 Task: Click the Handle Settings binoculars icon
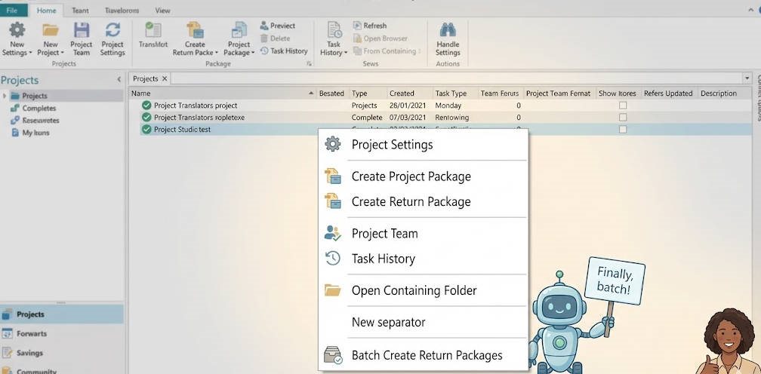[448, 30]
